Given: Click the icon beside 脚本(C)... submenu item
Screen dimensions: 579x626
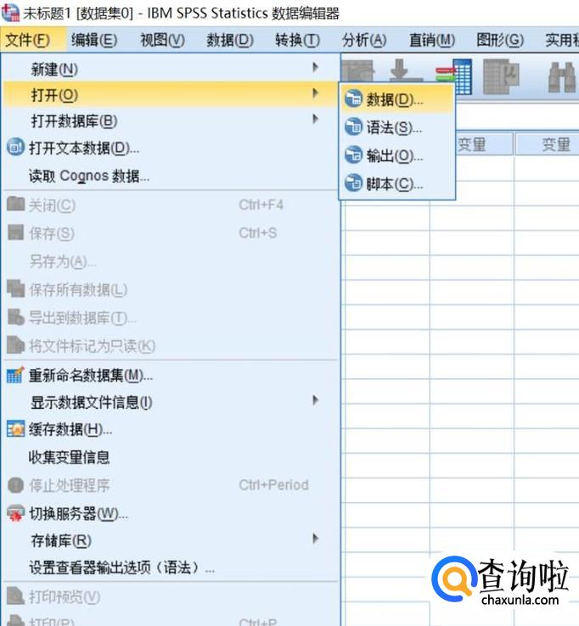Looking at the screenshot, I should pos(353,183).
